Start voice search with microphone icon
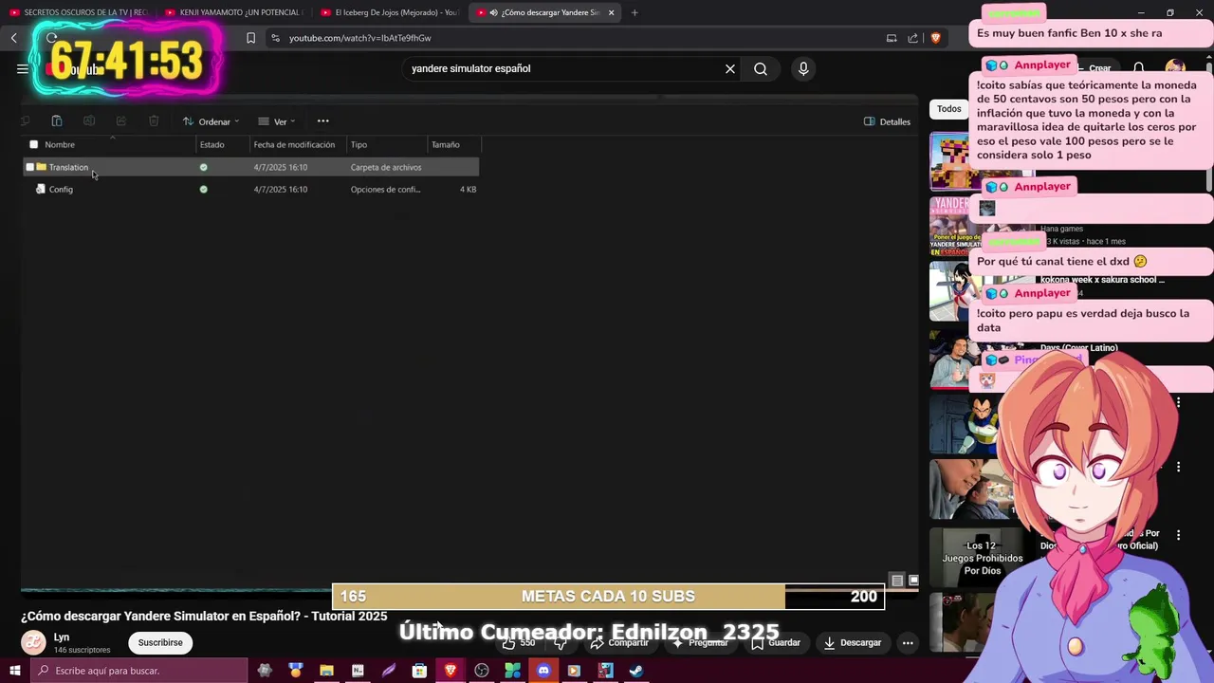 803,68
